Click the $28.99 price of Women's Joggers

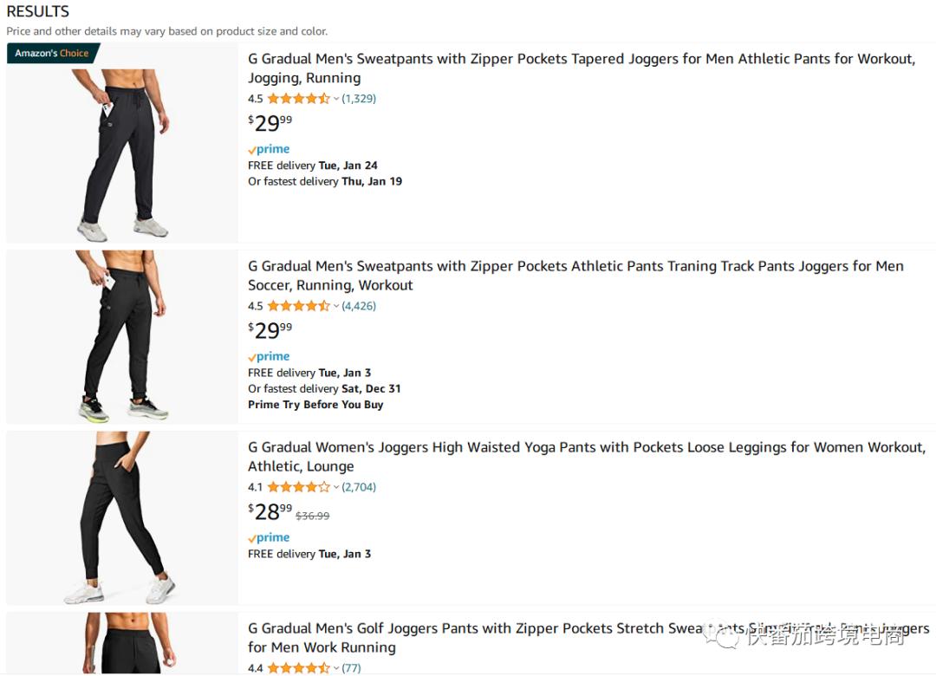(270, 511)
